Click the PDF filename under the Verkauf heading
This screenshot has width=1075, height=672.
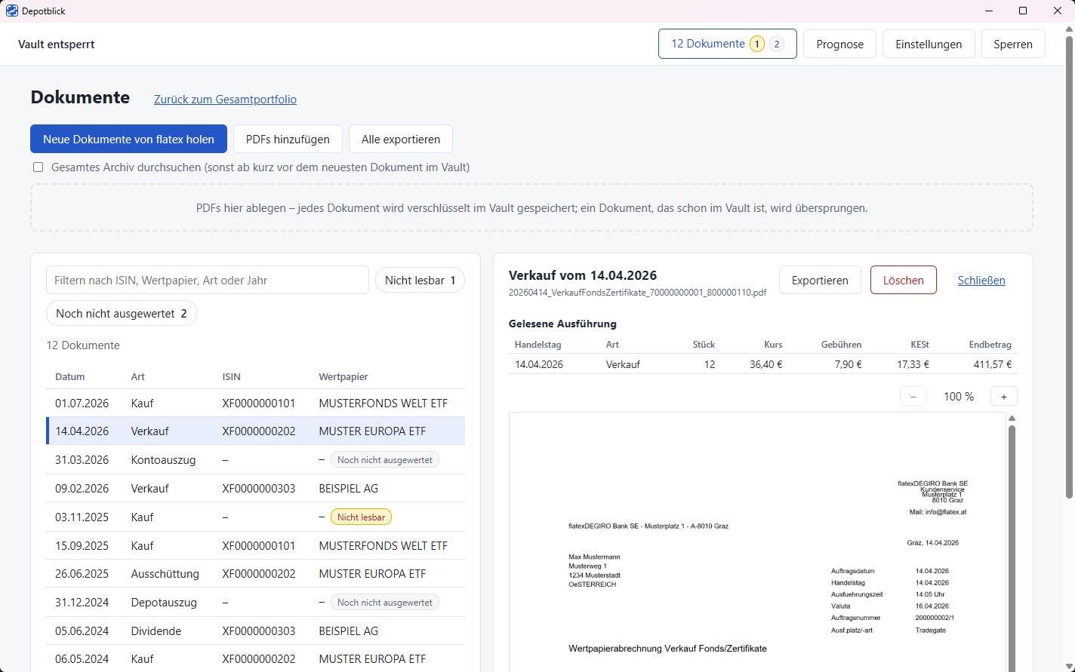(x=637, y=293)
